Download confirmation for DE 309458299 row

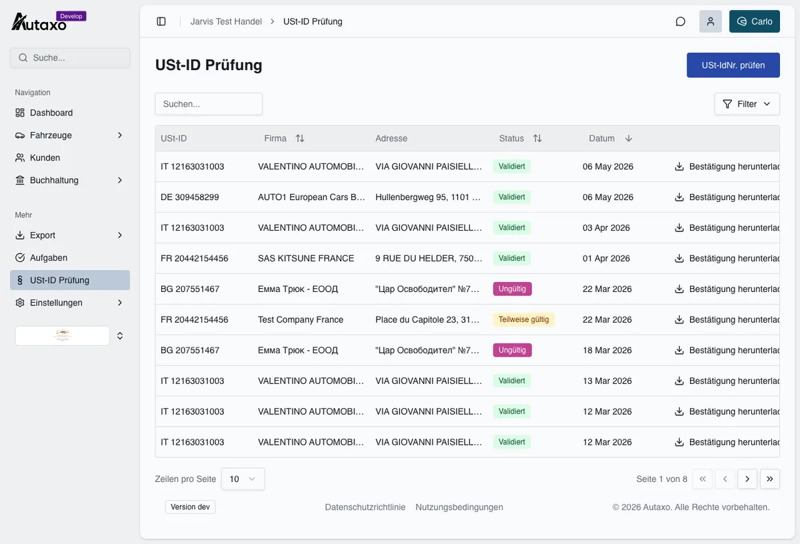[x=727, y=197]
